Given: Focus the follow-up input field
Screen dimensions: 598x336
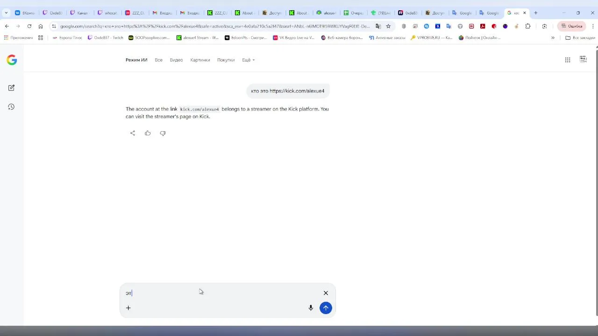Looking at the screenshot, I should pyautogui.click(x=222, y=293).
